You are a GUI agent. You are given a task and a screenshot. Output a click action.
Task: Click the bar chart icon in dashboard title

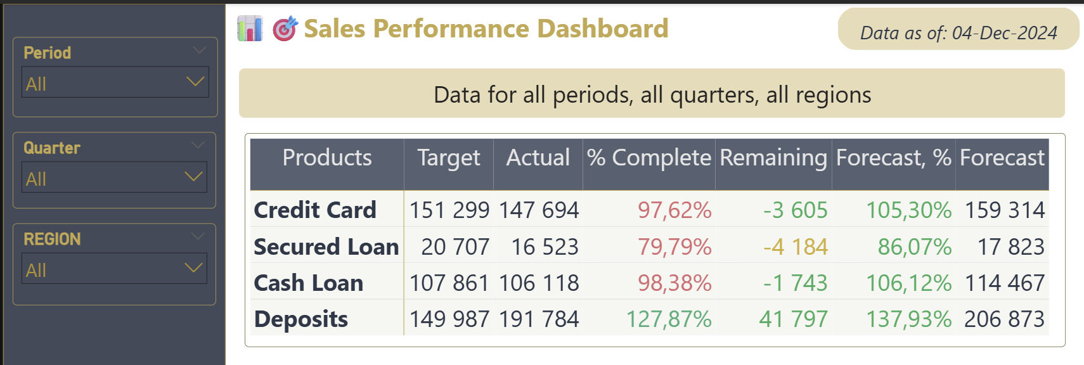click(252, 29)
